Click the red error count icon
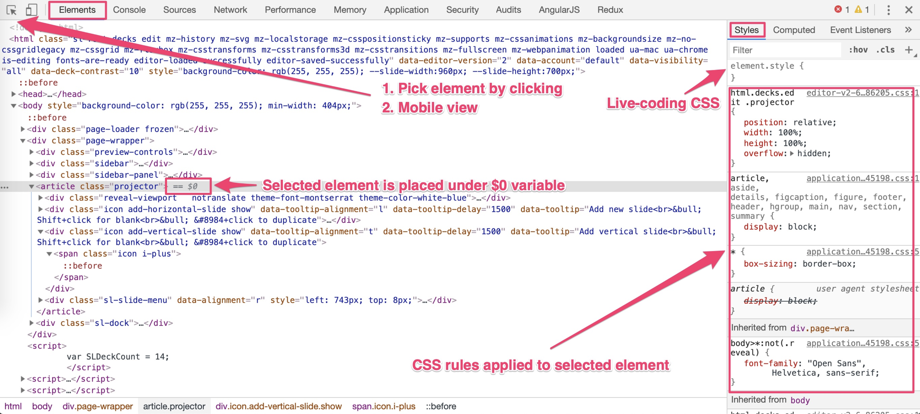This screenshot has width=920, height=414. 838,10
